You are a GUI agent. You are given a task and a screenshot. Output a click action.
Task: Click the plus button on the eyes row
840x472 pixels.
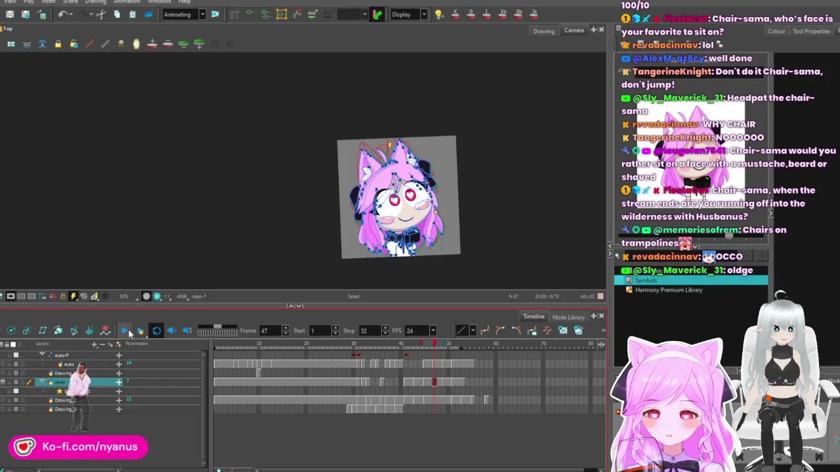[x=119, y=364]
